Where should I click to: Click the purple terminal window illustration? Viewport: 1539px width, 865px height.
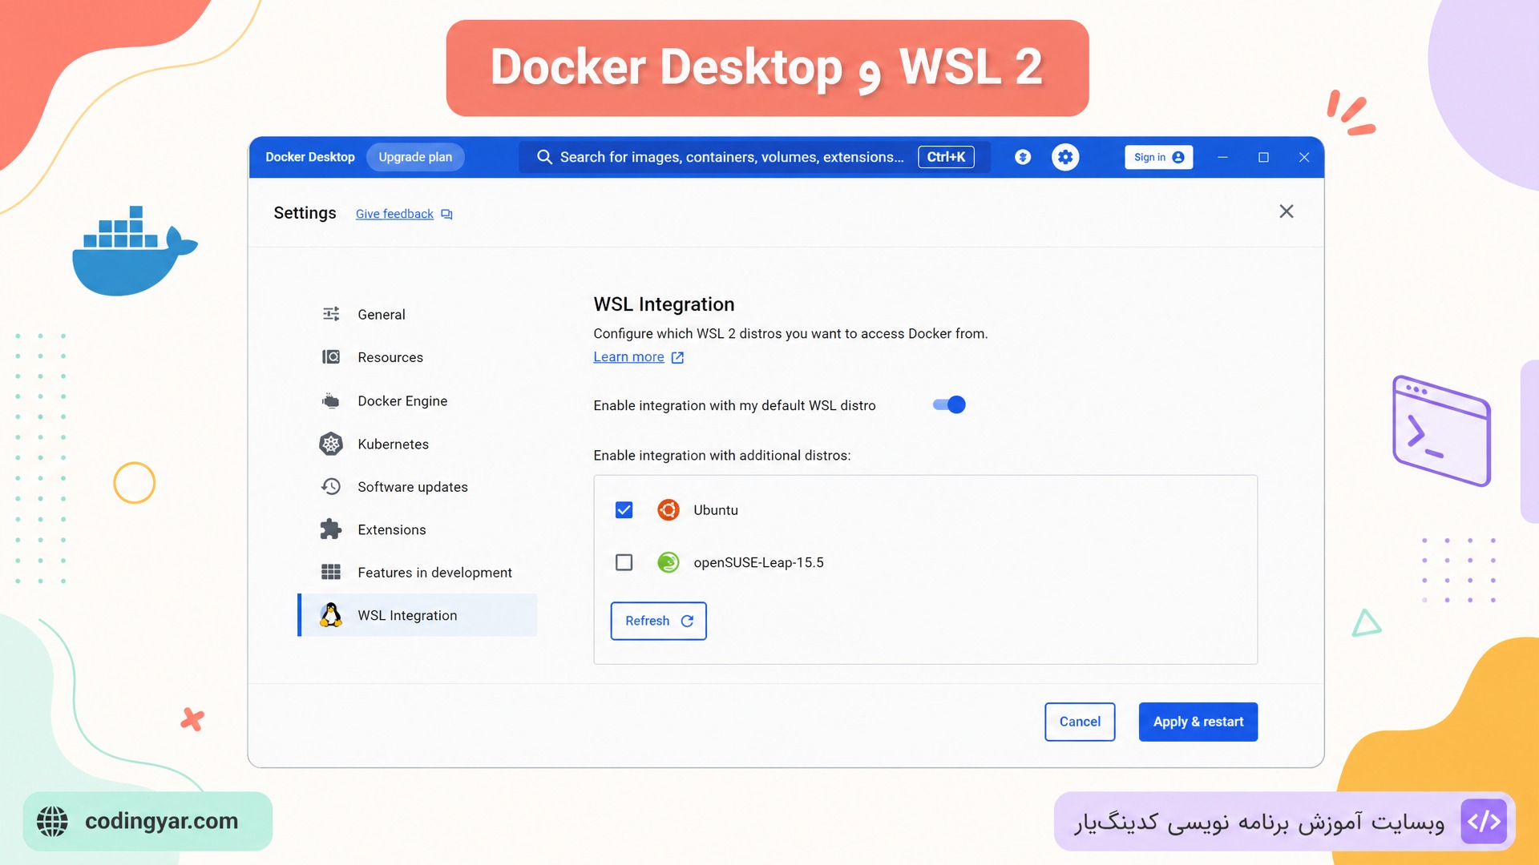(1441, 430)
